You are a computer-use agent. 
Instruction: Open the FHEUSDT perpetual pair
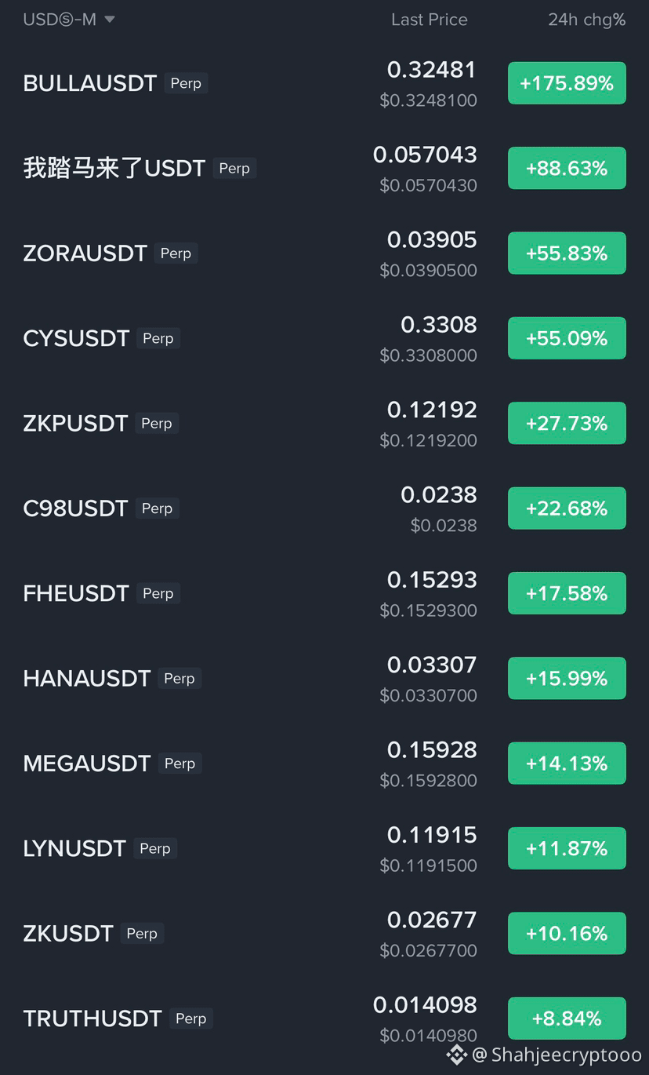click(324, 593)
